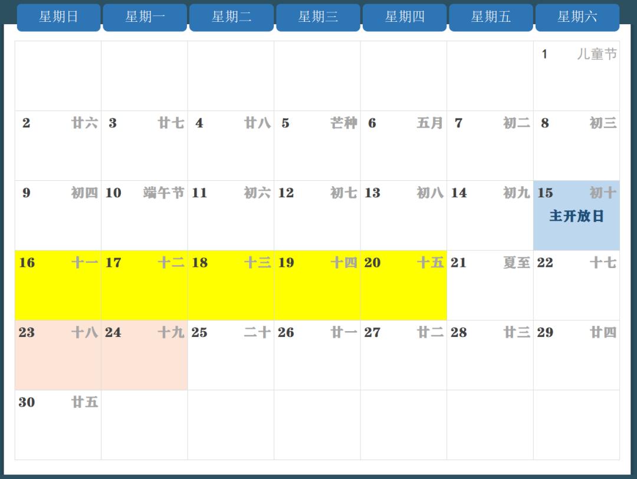Select day 10 端午节 cell
This screenshot has width=637, height=479.
tap(145, 215)
